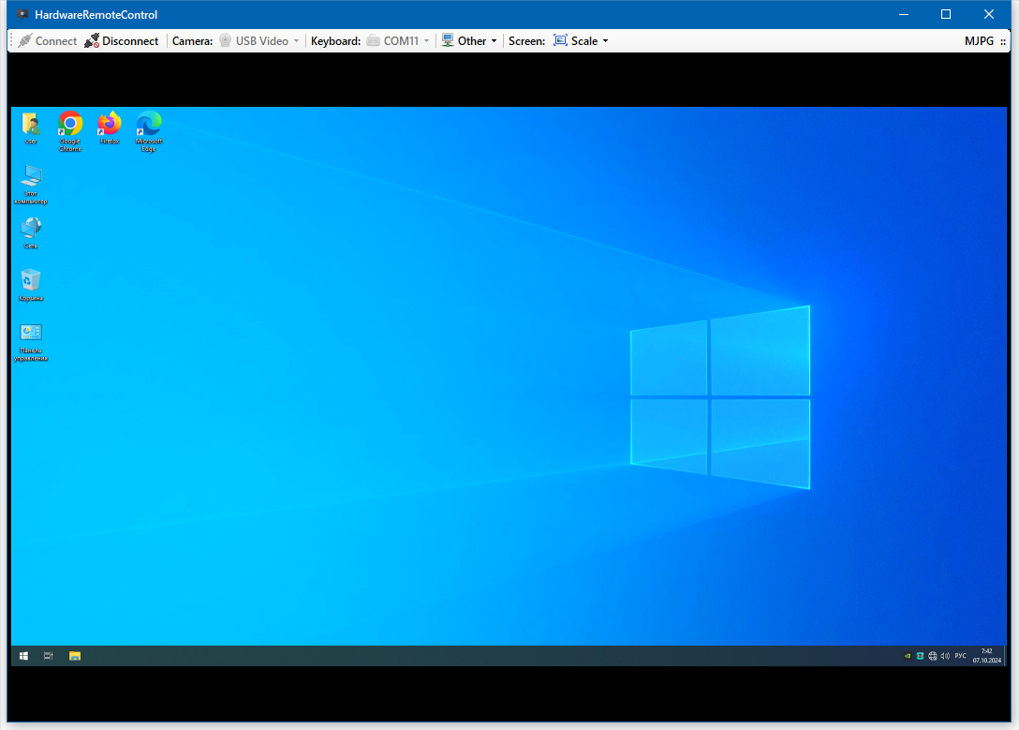This screenshot has height=730, width=1019.
Task: Select the Сеть network desktop icon
Action: pos(31,232)
